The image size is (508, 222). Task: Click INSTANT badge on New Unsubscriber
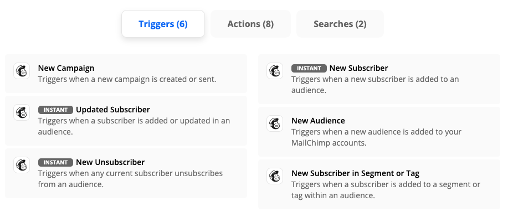click(x=55, y=162)
